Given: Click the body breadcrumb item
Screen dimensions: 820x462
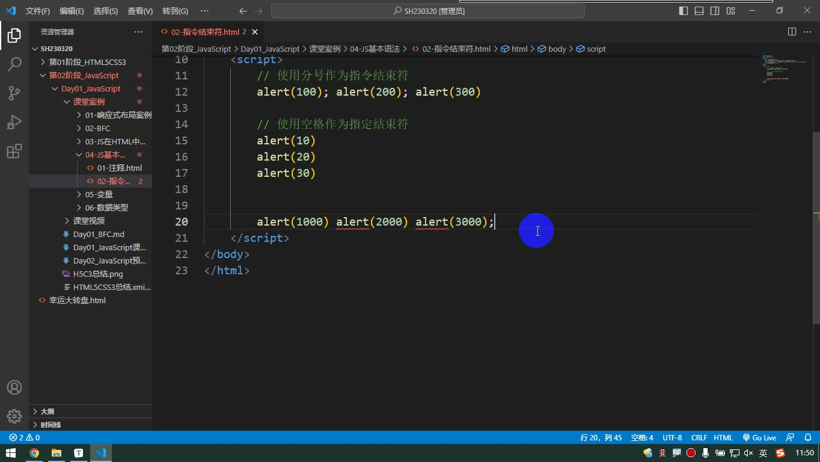Looking at the screenshot, I should point(552,49).
